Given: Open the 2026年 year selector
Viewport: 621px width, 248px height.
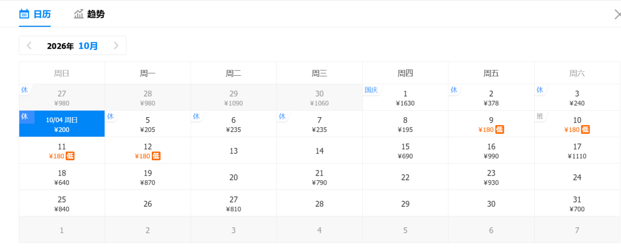Looking at the screenshot, I should pyautogui.click(x=60, y=46).
